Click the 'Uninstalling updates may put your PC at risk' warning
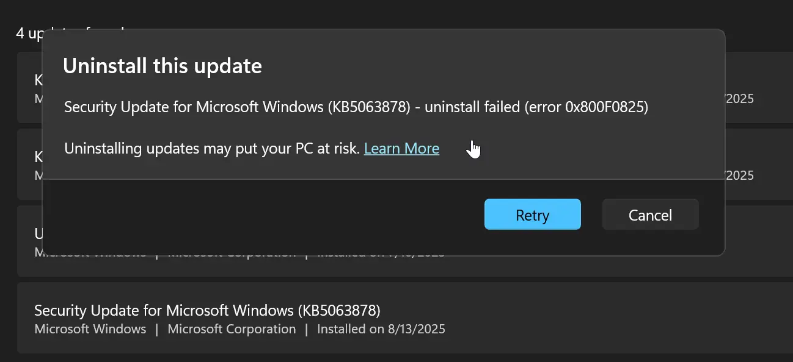The width and height of the screenshot is (793, 362). [212, 148]
